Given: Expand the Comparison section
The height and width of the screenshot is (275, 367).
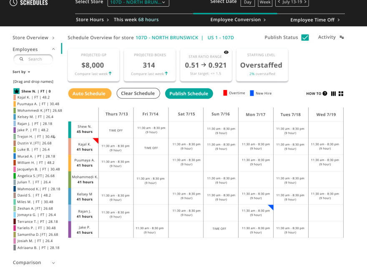Looking at the screenshot, I should 53,263.
